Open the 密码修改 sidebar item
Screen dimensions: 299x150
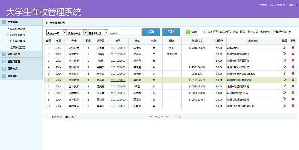click(x=21, y=69)
